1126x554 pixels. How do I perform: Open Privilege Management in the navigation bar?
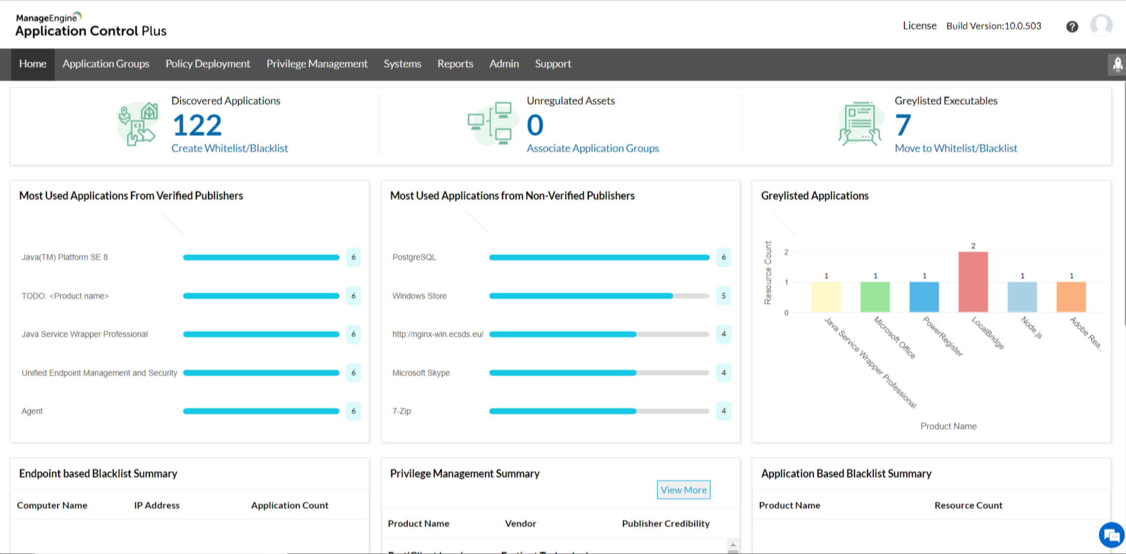(x=317, y=64)
